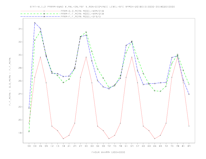Click x-axis forecast hour label 48

click(120, 146)
